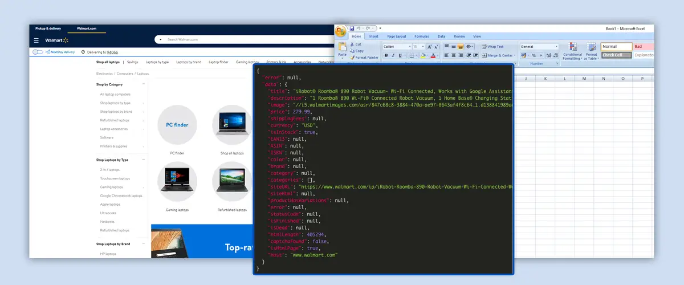Open the Laptop finder nav link

[x=218, y=62]
